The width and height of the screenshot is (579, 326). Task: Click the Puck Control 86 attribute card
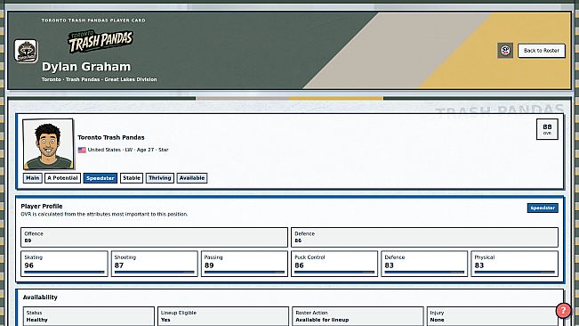[334, 264]
